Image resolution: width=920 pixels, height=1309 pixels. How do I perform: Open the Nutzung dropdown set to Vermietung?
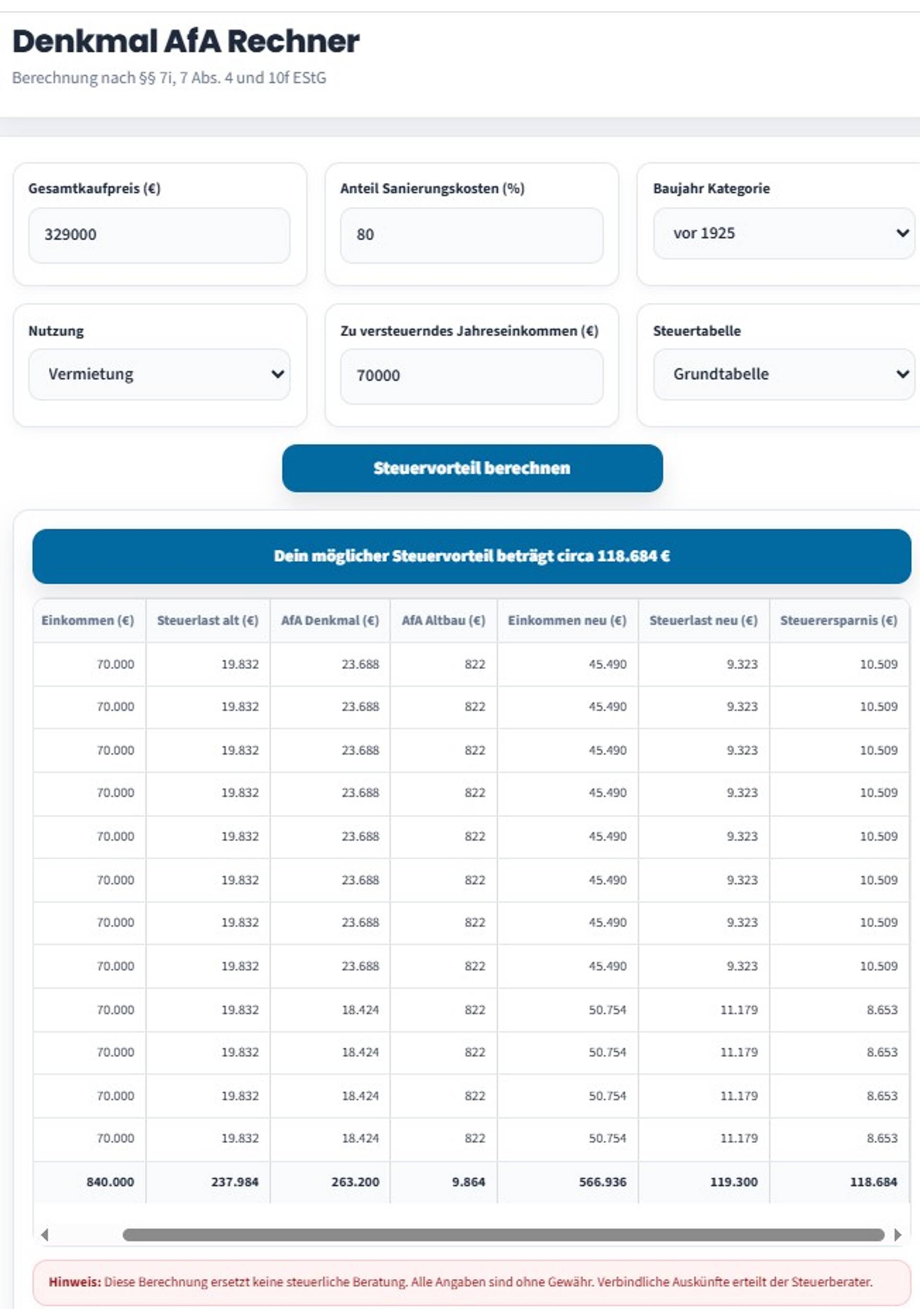(159, 375)
